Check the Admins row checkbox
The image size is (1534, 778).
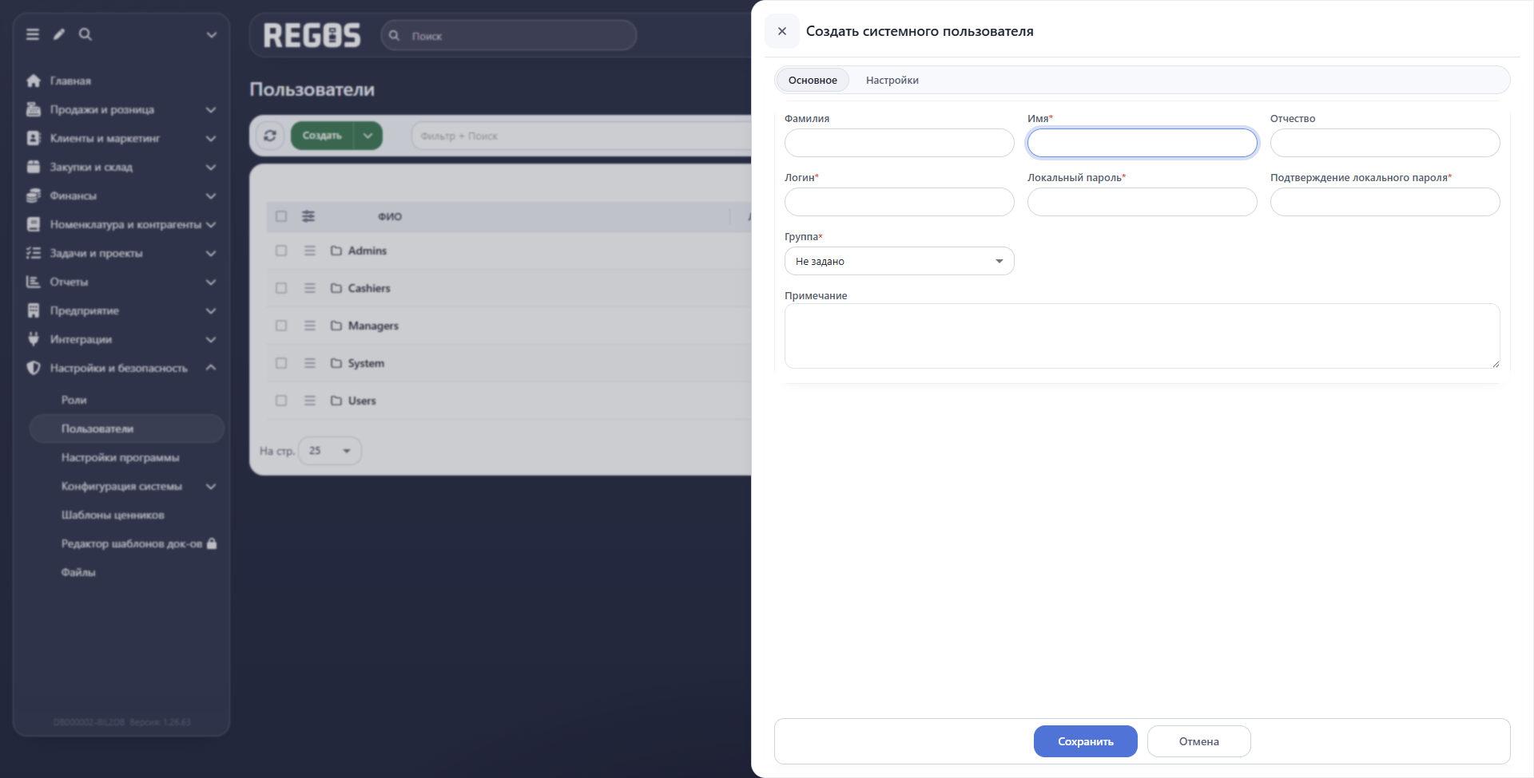(x=281, y=251)
